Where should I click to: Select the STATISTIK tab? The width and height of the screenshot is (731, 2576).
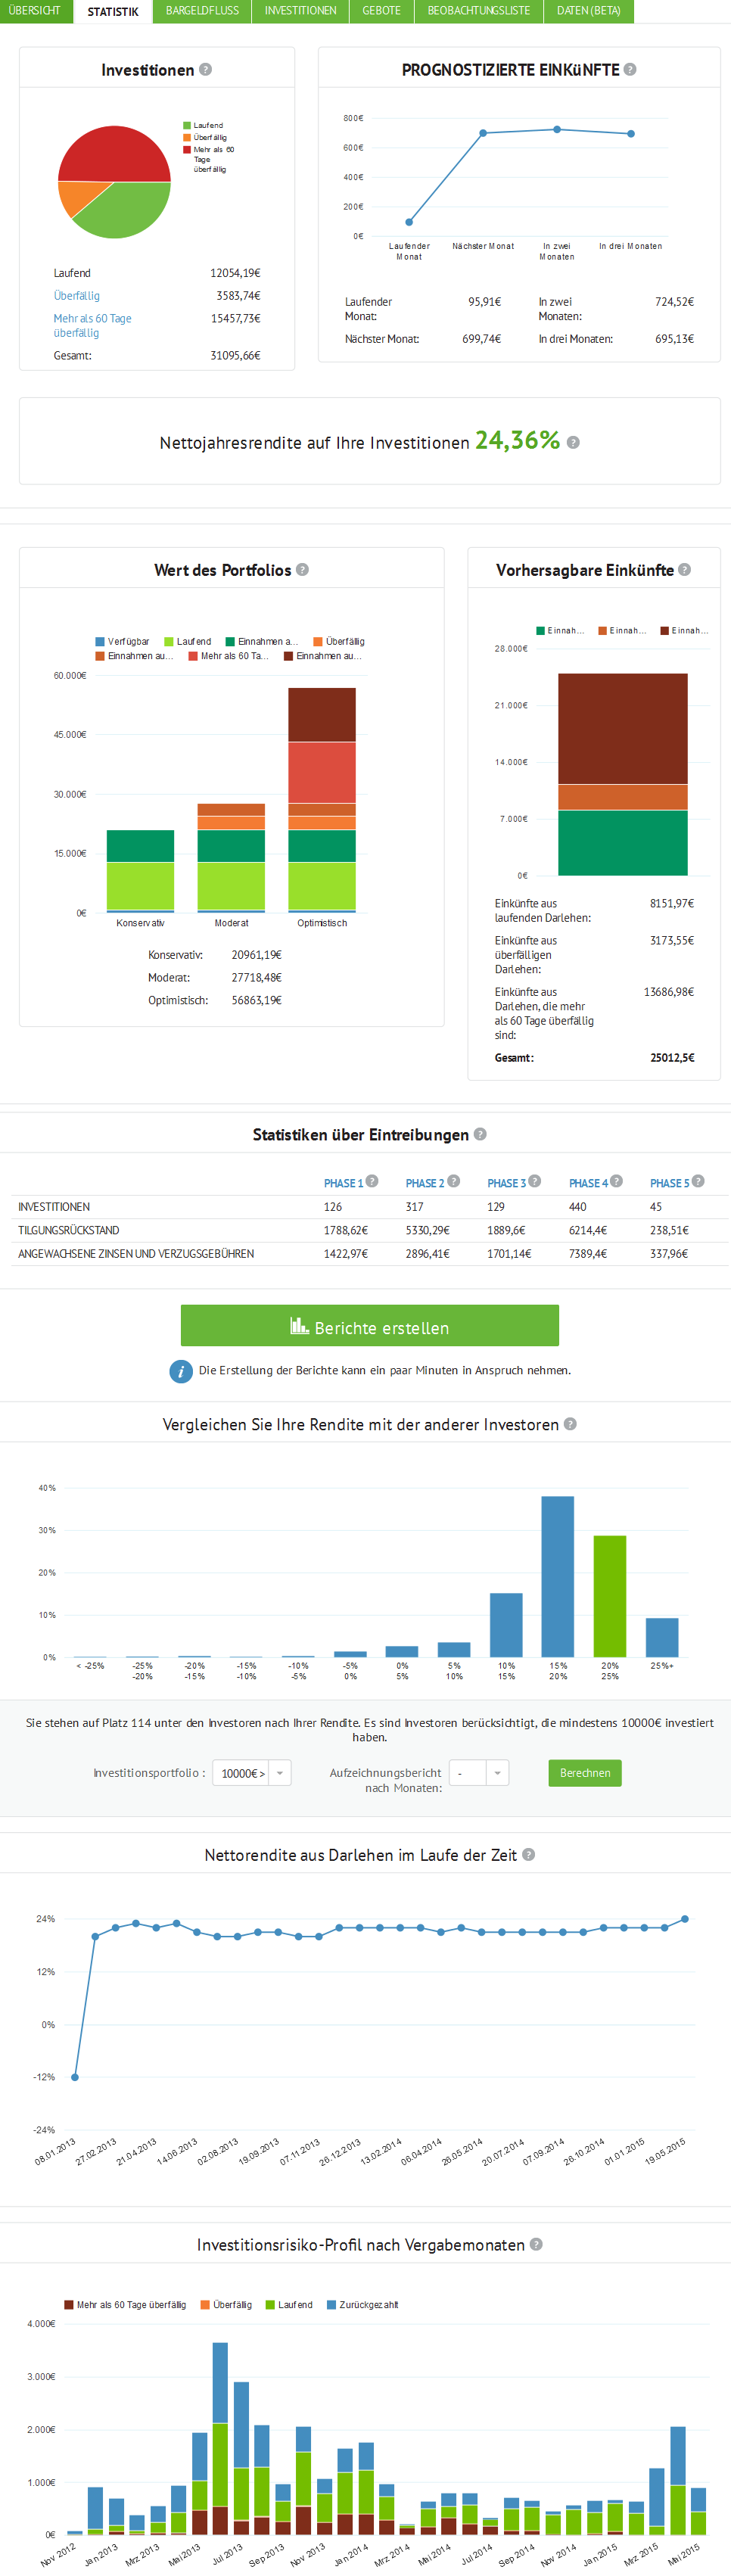coord(113,12)
